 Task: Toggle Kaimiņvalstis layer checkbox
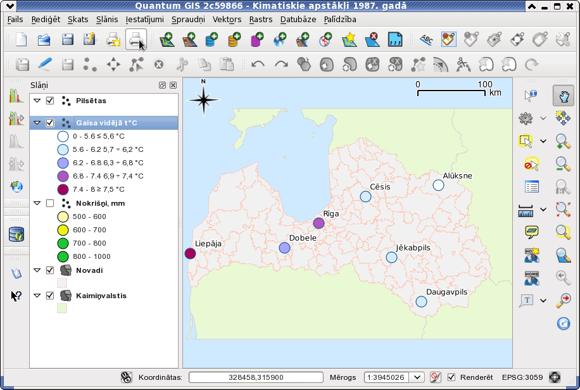(x=50, y=296)
